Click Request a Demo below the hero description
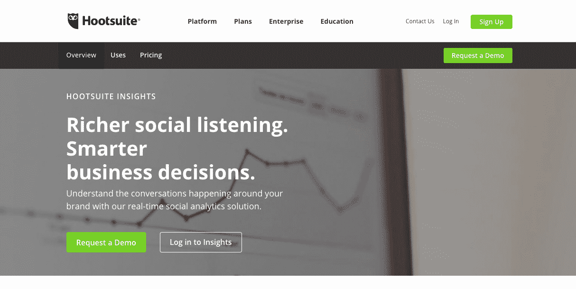The image size is (576, 289). pyautogui.click(x=106, y=242)
